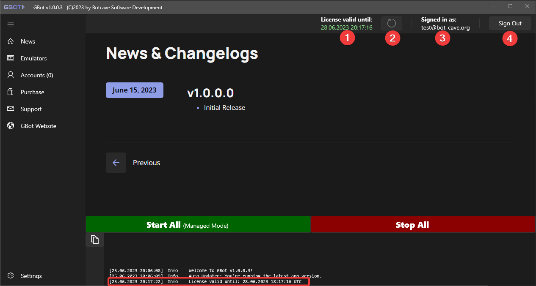Maximize the GBot window
The image size is (536, 286).
tap(510, 6)
